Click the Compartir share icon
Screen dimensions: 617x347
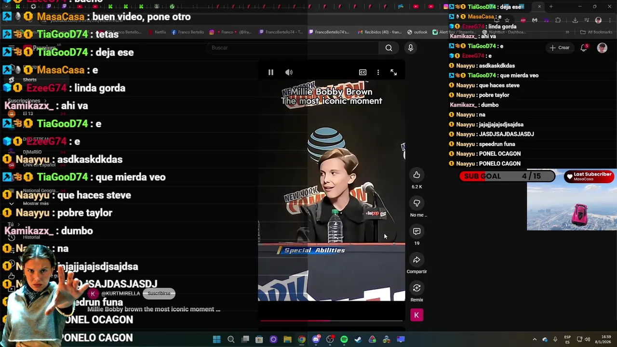(x=416, y=260)
